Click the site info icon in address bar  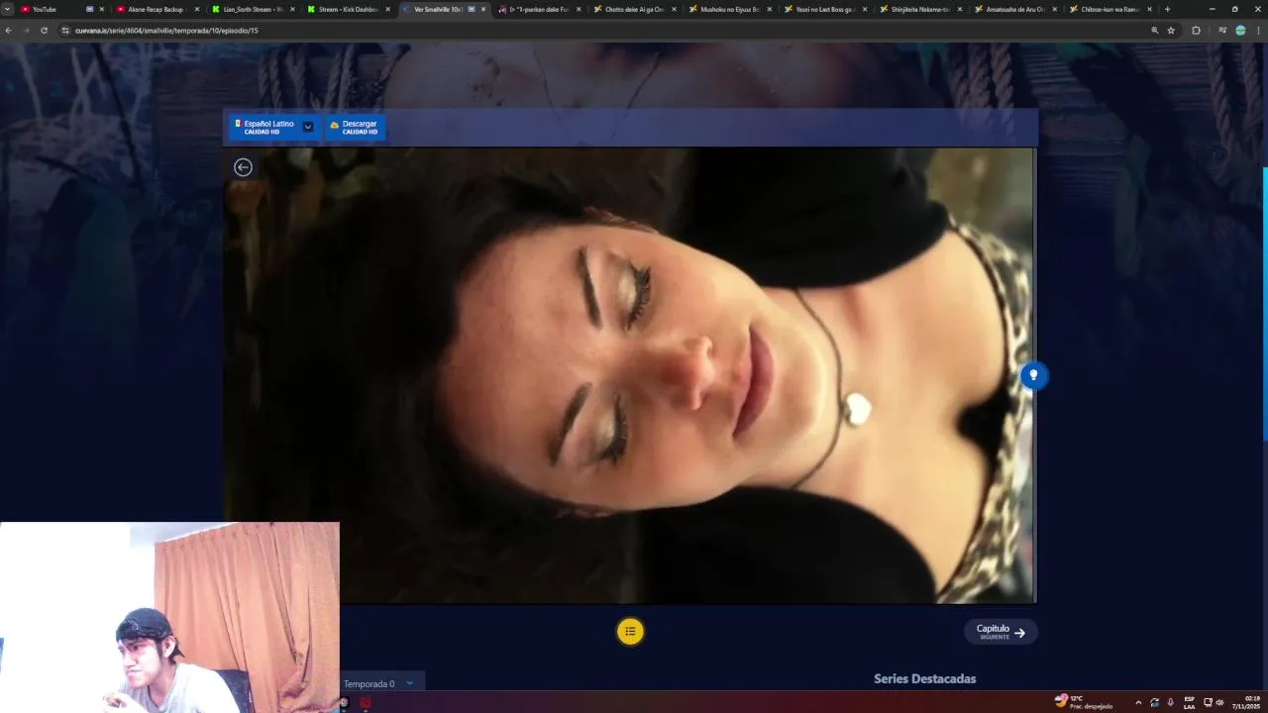[x=65, y=30]
